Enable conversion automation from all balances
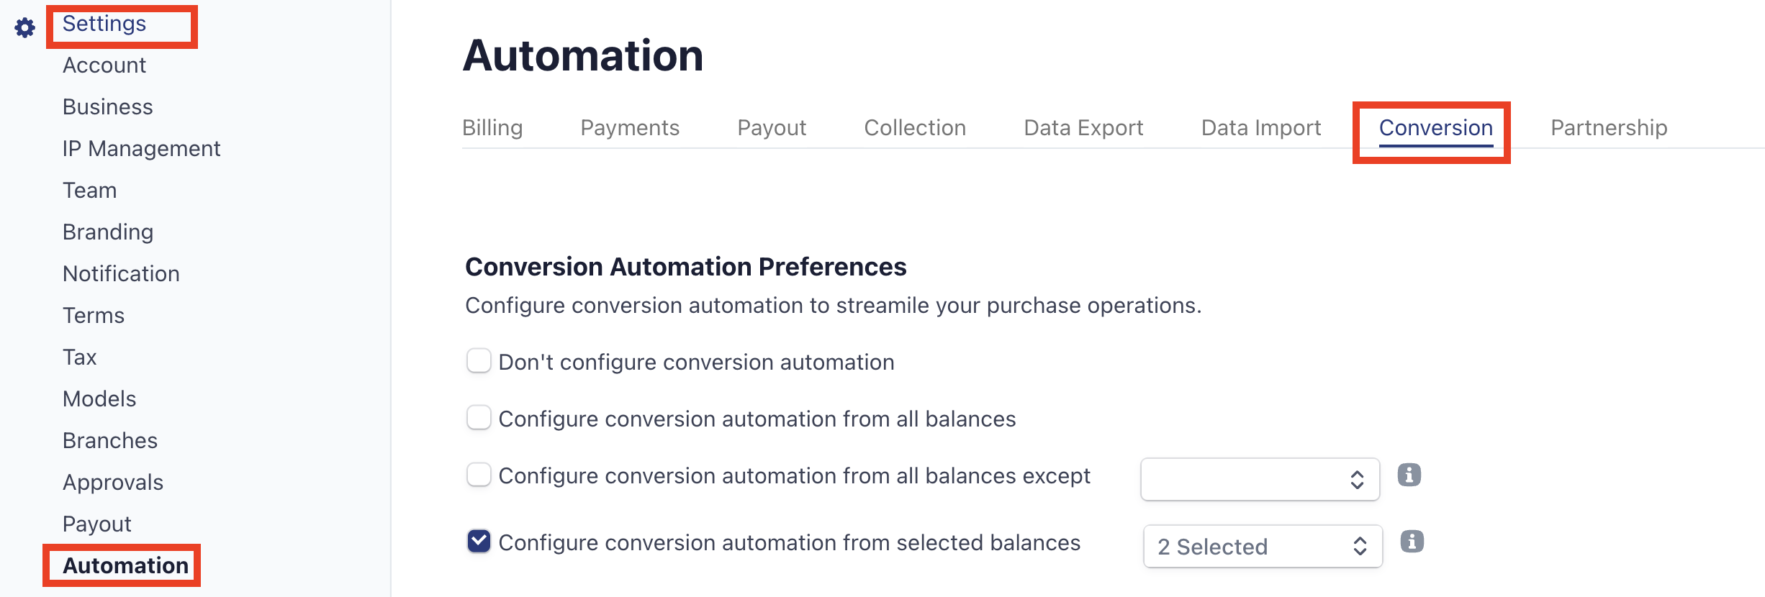This screenshot has width=1765, height=597. tap(479, 417)
